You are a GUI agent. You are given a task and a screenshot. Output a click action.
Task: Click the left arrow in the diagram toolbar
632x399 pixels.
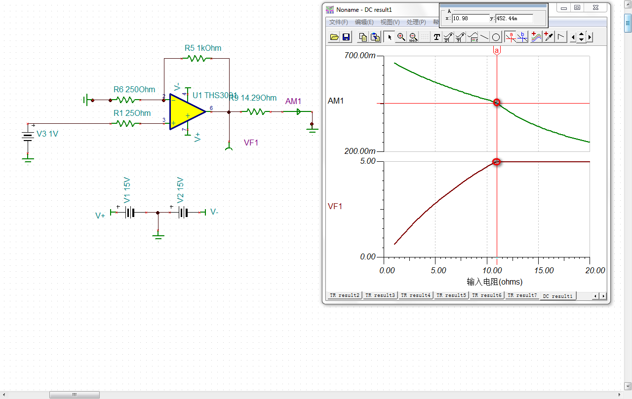[573, 37]
